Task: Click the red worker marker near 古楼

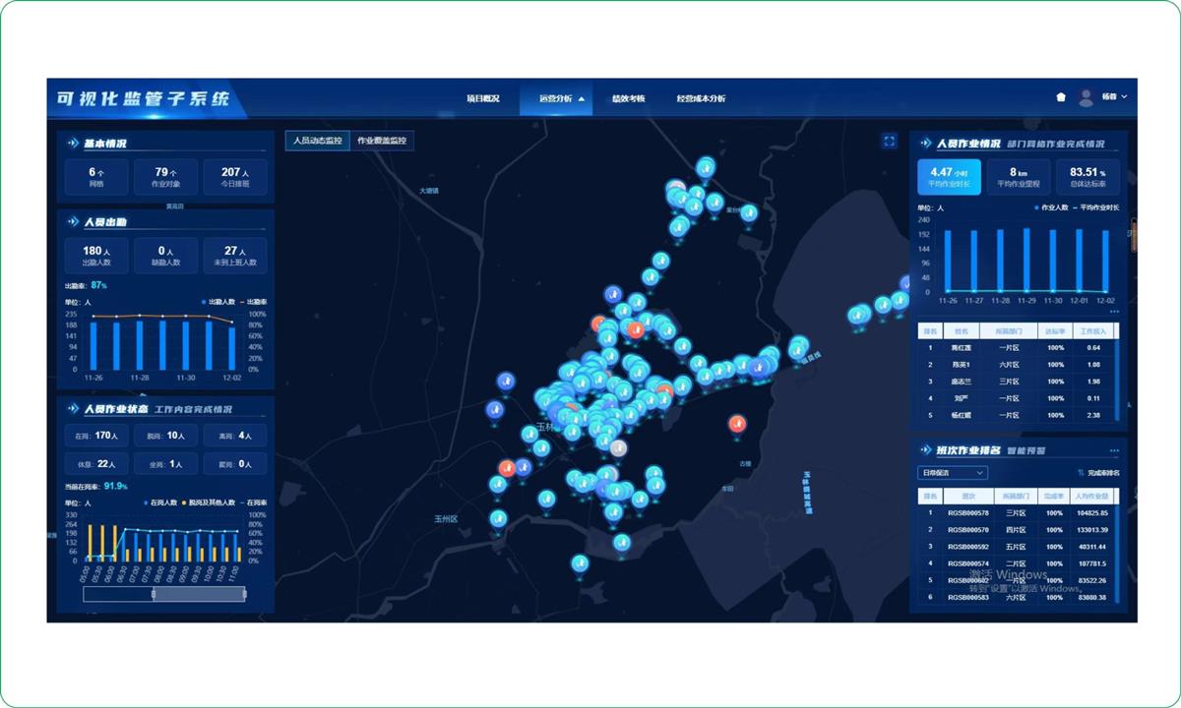Action: [x=736, y=425]
